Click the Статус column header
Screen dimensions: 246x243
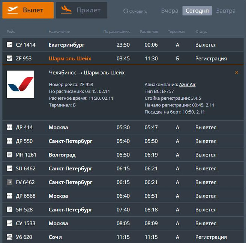(x=201, y=32)
